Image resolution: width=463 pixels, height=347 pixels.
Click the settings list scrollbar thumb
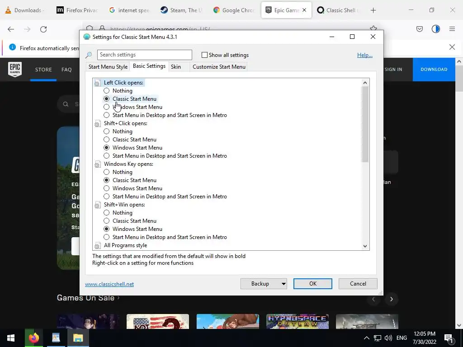pos(365,124)
